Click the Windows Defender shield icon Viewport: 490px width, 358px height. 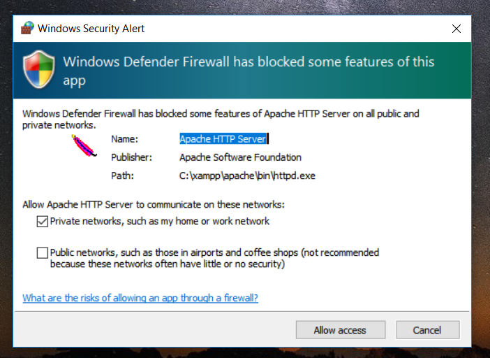pos(39,69)
